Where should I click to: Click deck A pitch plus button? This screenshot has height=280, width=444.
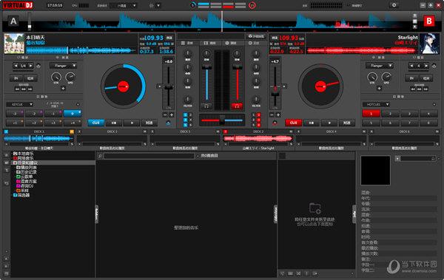click(172, 115)
